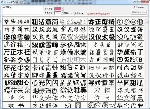The image size is (150, 109).
Task: Select the 硬笔楷书 font sample
Action: tap(45, 52)
